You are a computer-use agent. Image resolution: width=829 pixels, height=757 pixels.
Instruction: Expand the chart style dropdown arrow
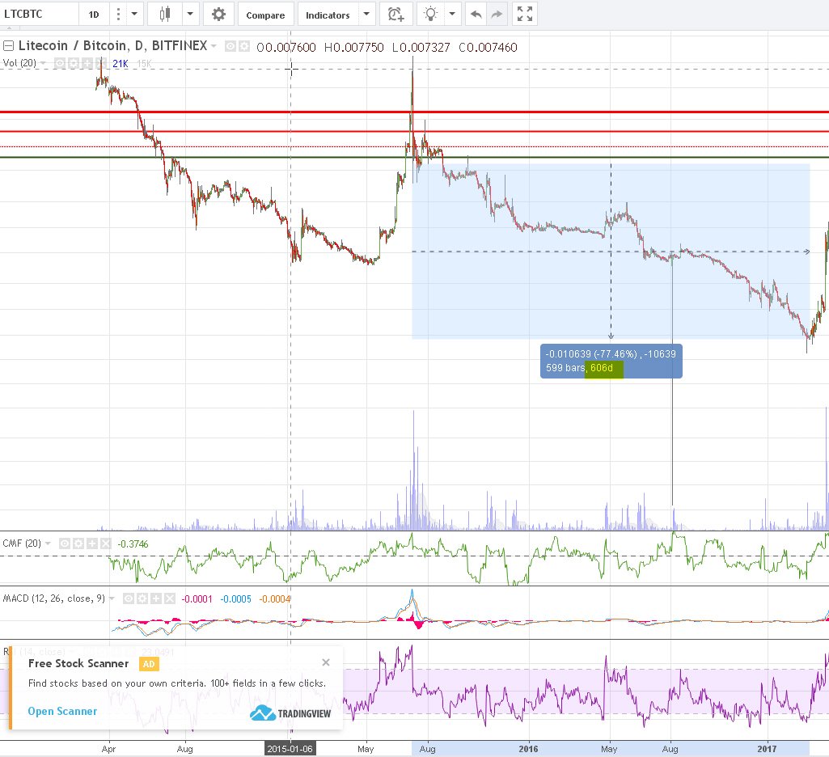[x=190, y=15]
